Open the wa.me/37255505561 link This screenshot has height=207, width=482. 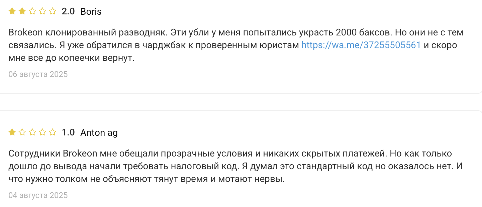tap(361, 45)
